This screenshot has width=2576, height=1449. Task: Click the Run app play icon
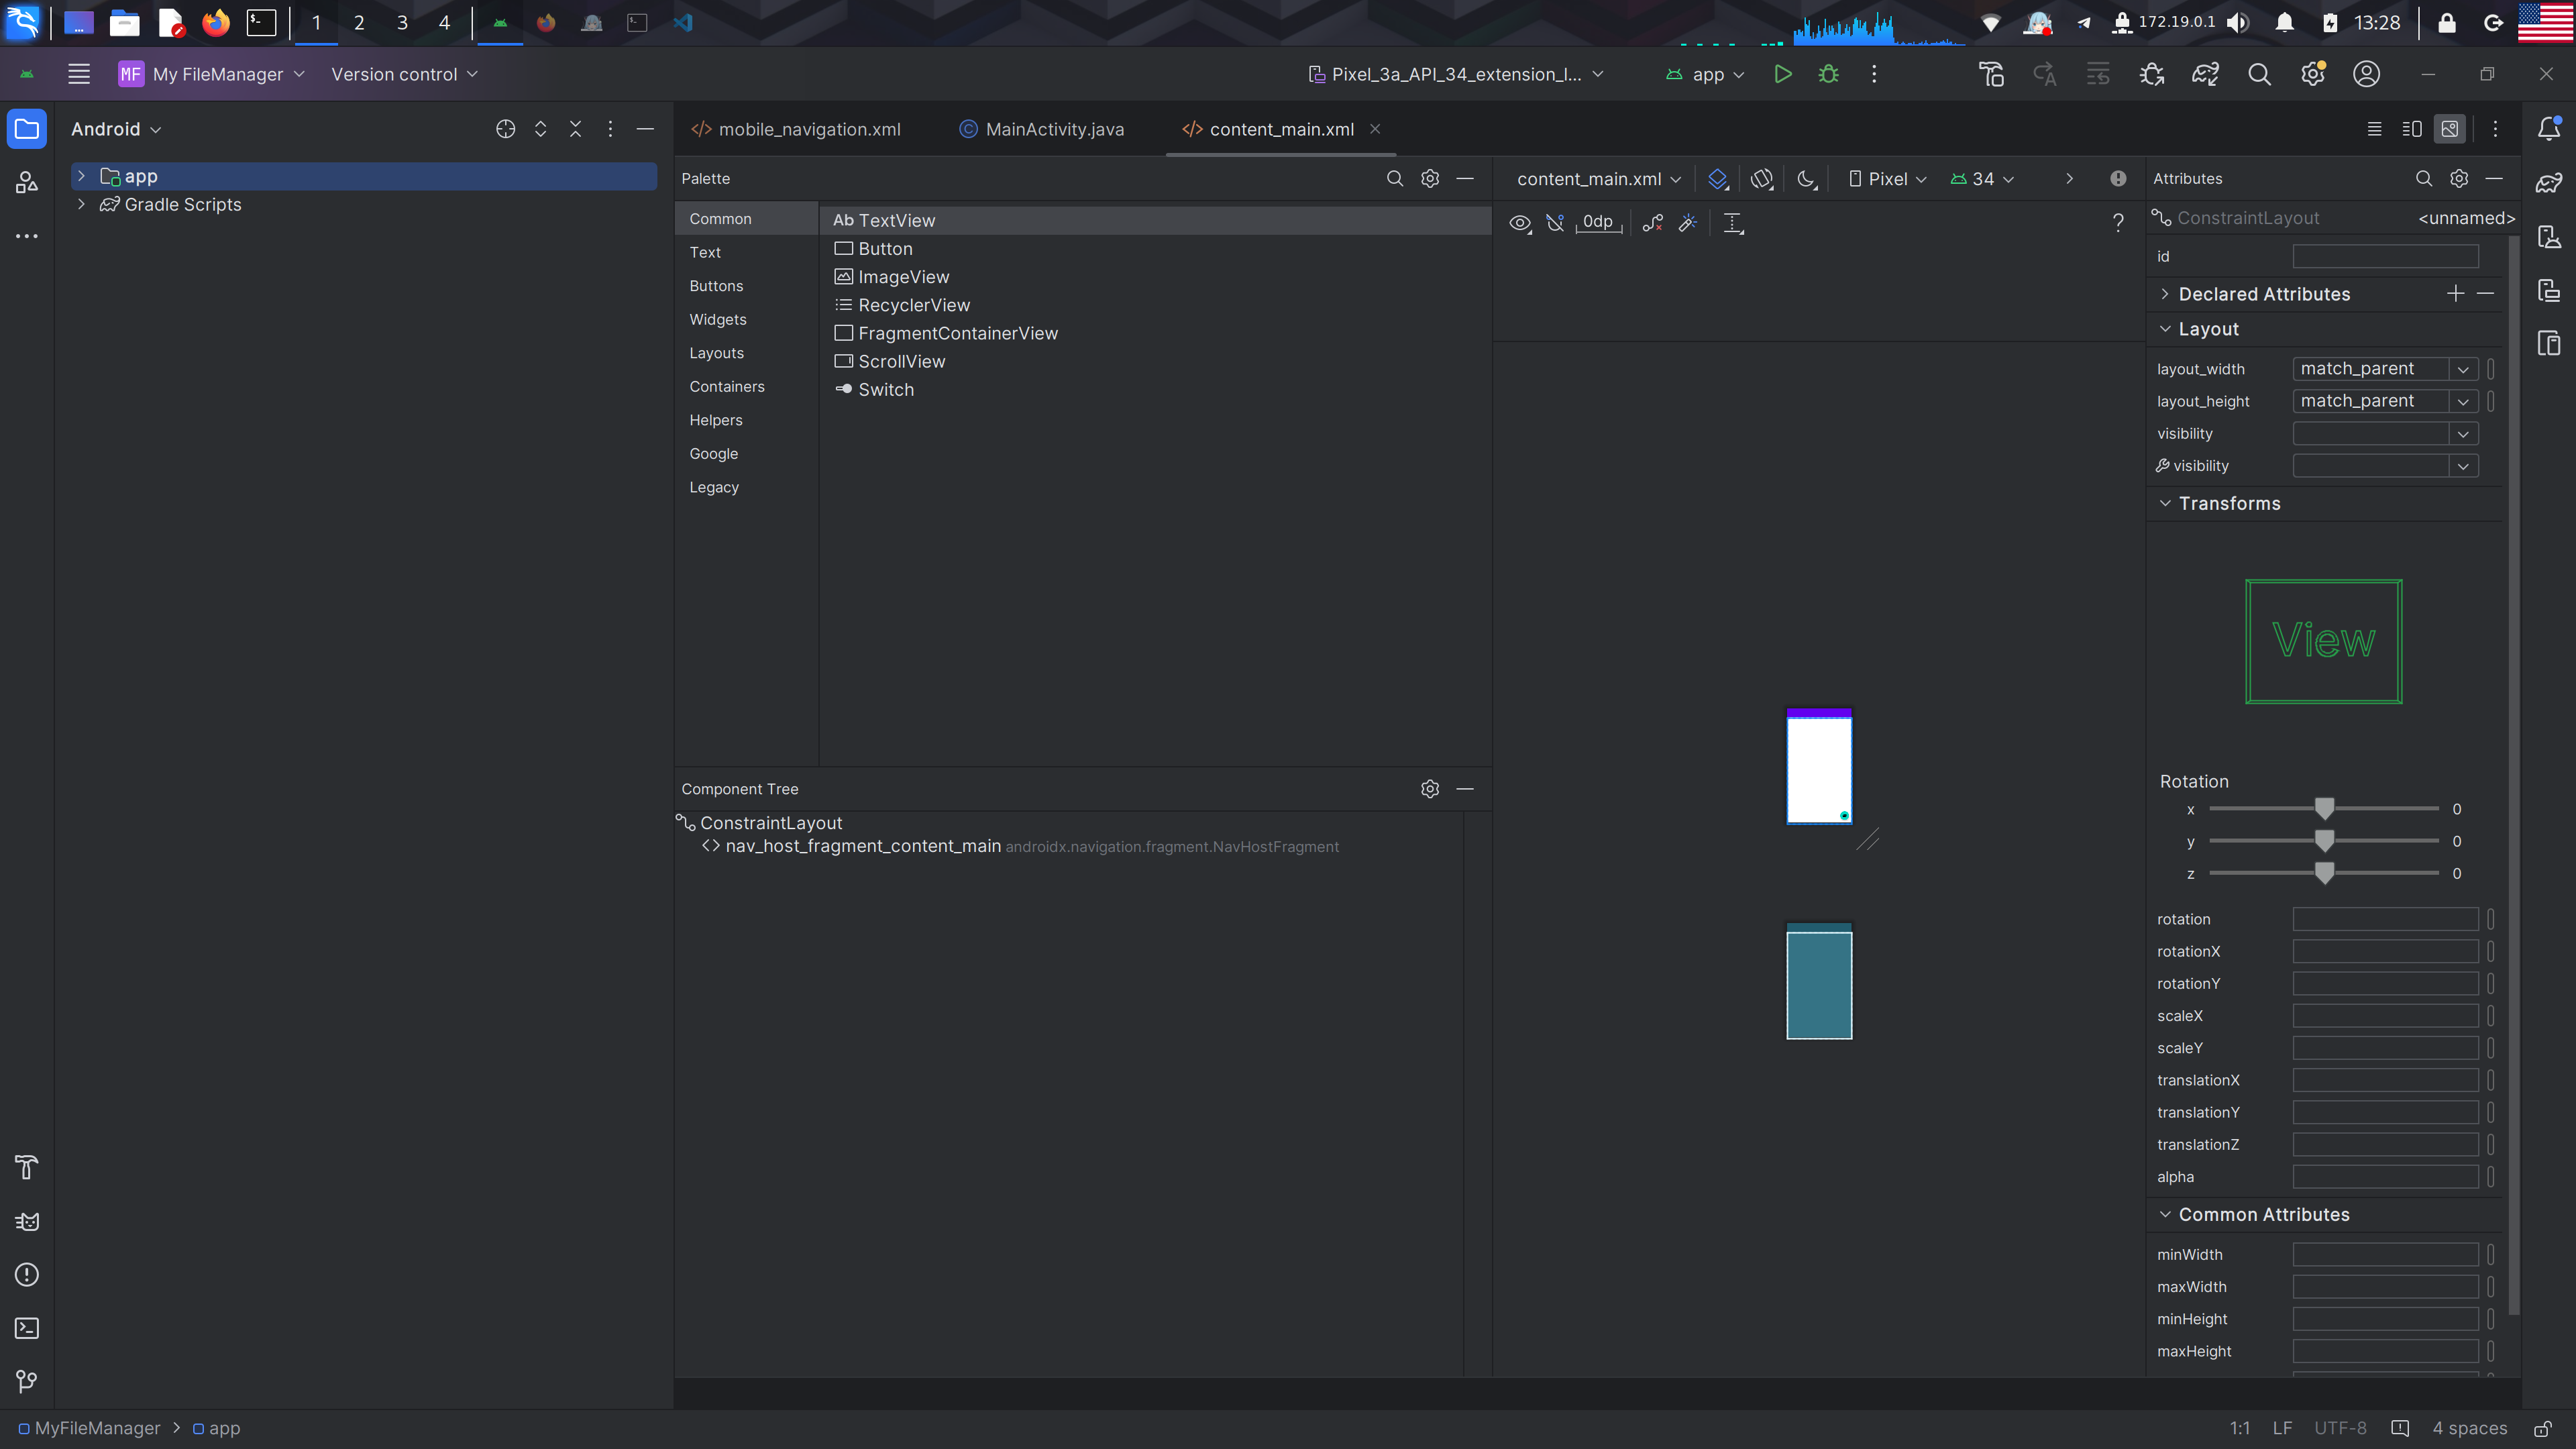1782,74
